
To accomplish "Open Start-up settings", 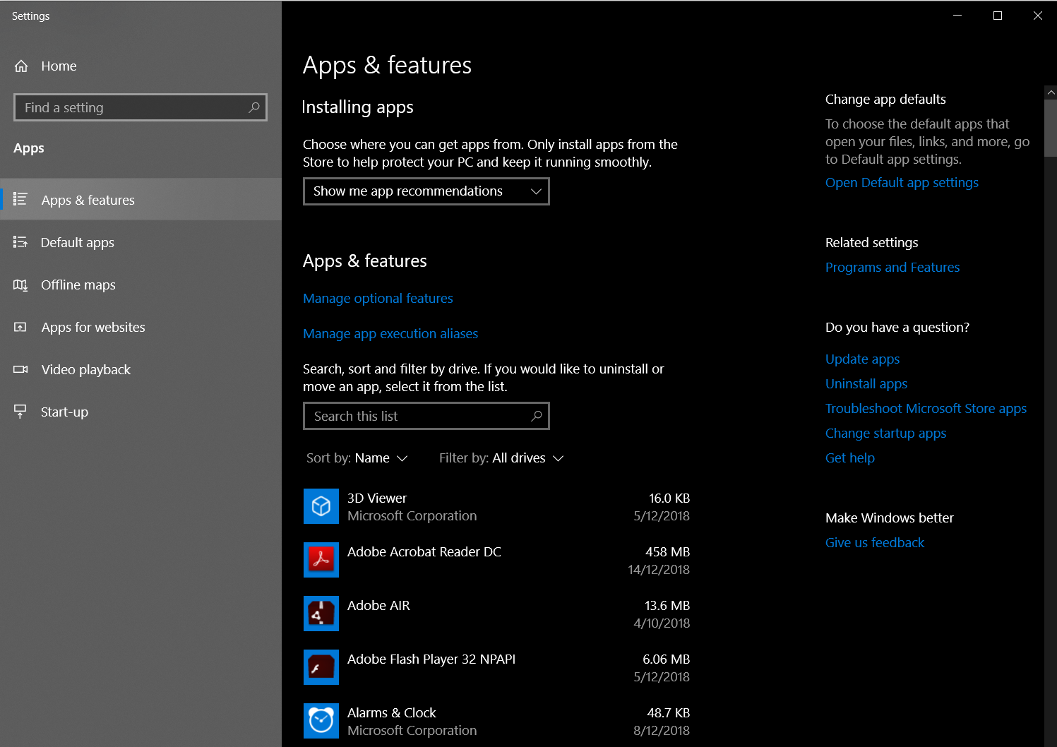I will [x=141, y=412].
